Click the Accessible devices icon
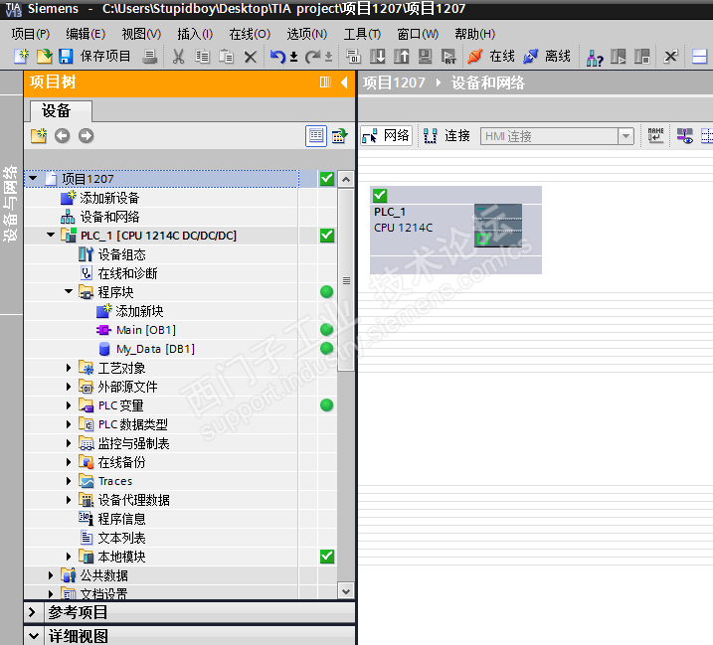 point(595,58)
